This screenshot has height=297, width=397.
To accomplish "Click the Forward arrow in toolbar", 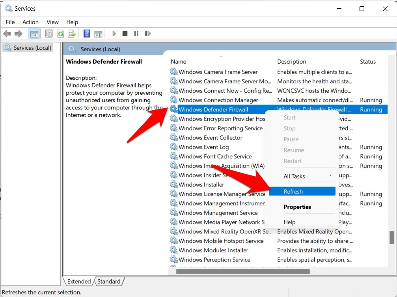I will 18,34.
